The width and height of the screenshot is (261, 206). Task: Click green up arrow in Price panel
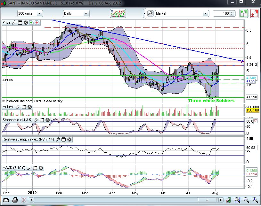(31, 22)
